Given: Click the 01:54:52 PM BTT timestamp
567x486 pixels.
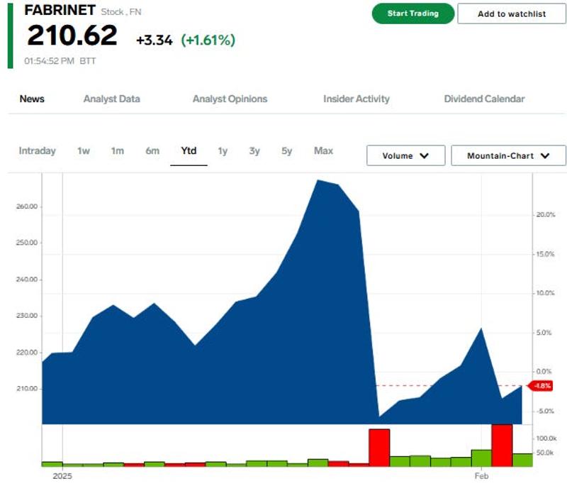Looking at the screenshot, I should click(x=60, y=61).
